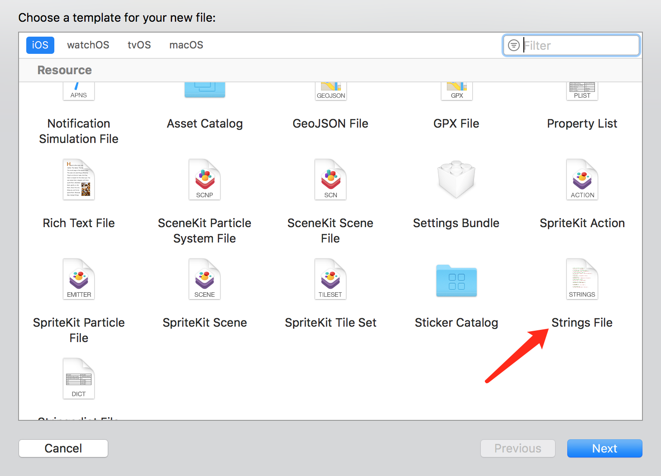The width and height of the screenshot is (661, 476).
Task: Click the "Strings File" label
Action: tap(582, 323)
